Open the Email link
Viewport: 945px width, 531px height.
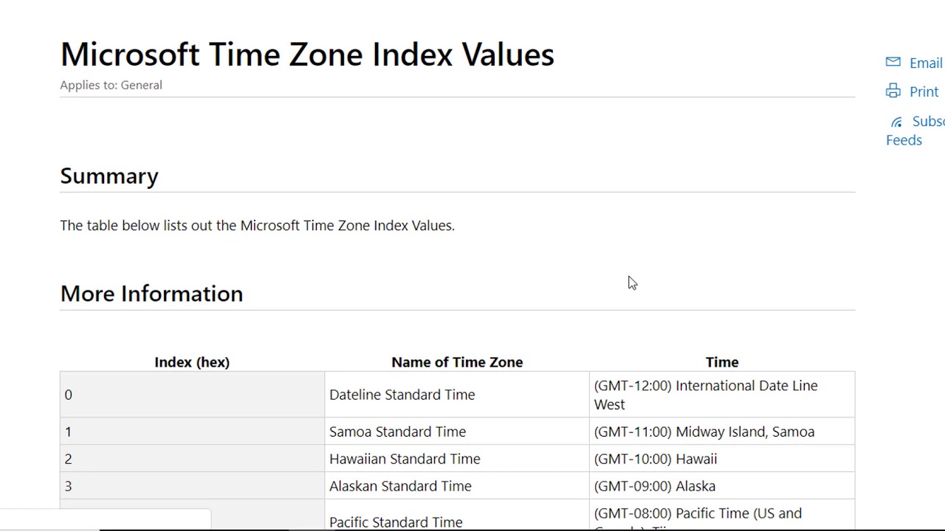[926, 63]
